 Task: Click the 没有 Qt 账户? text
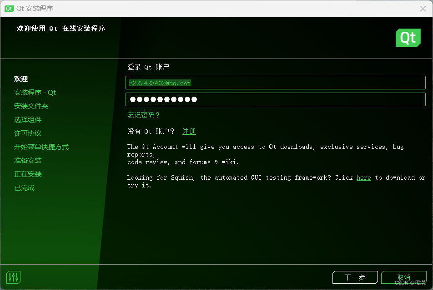(x=151, y=132)
